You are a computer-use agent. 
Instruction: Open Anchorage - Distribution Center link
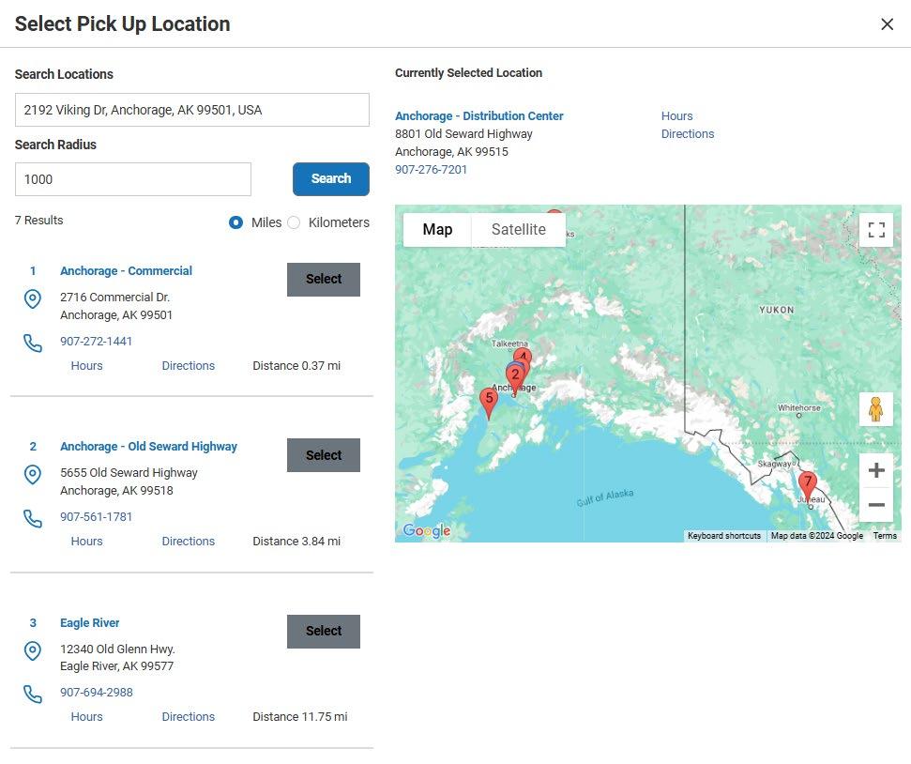[479, 116]
